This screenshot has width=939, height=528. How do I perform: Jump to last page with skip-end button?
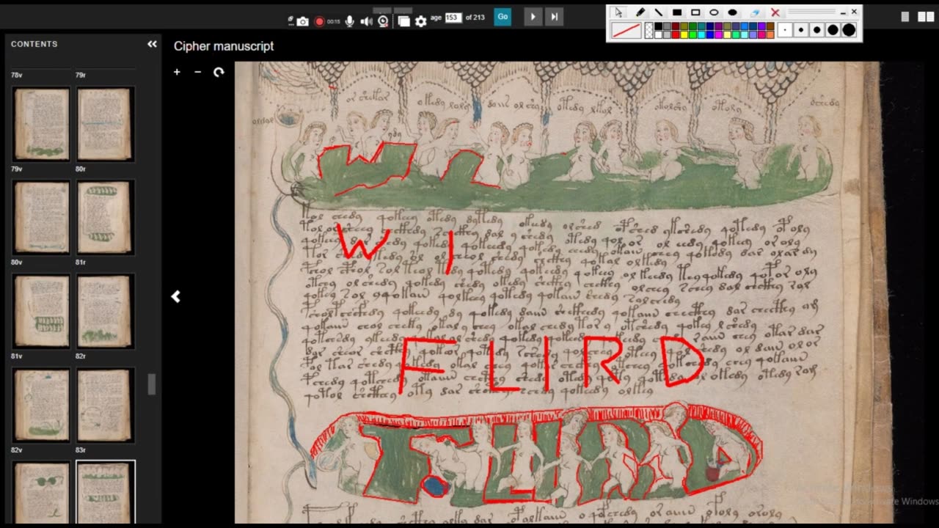pos(555,17)
